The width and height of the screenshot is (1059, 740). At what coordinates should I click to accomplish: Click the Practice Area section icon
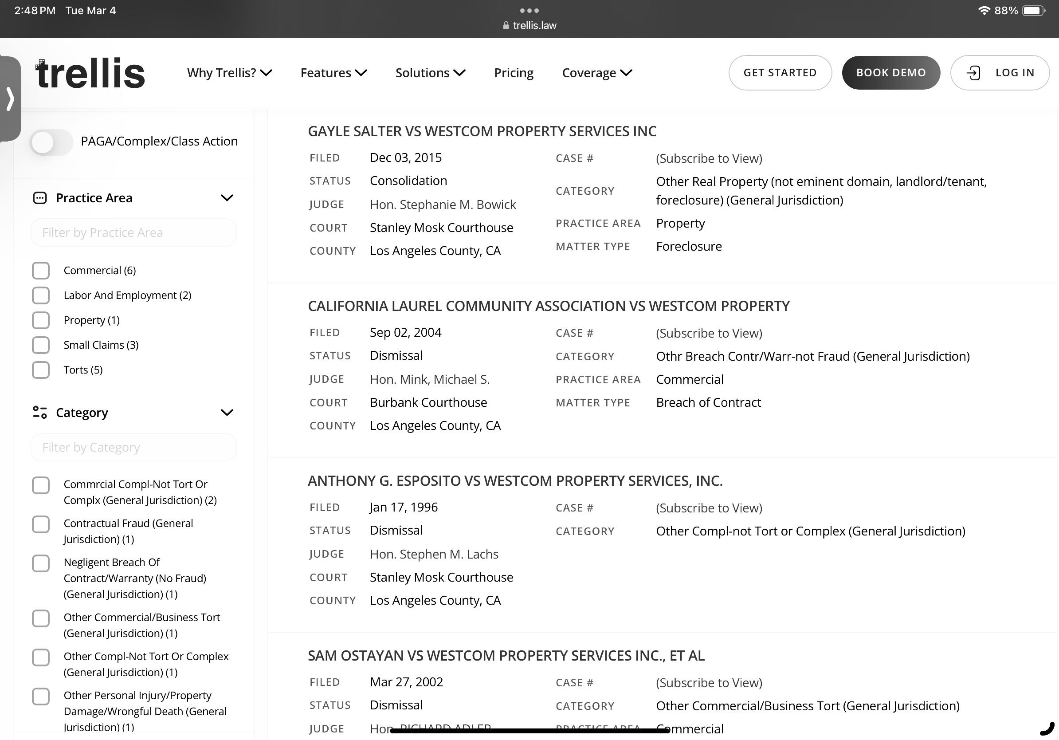point(39,198)
